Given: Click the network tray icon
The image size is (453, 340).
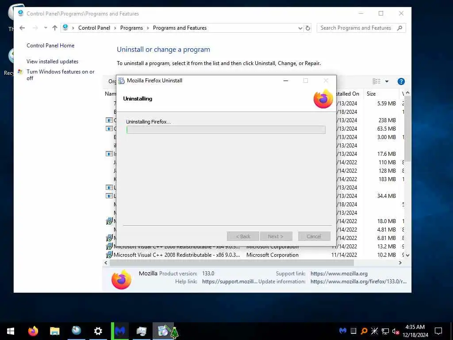Looking at the screenshot, I should 385,331.
